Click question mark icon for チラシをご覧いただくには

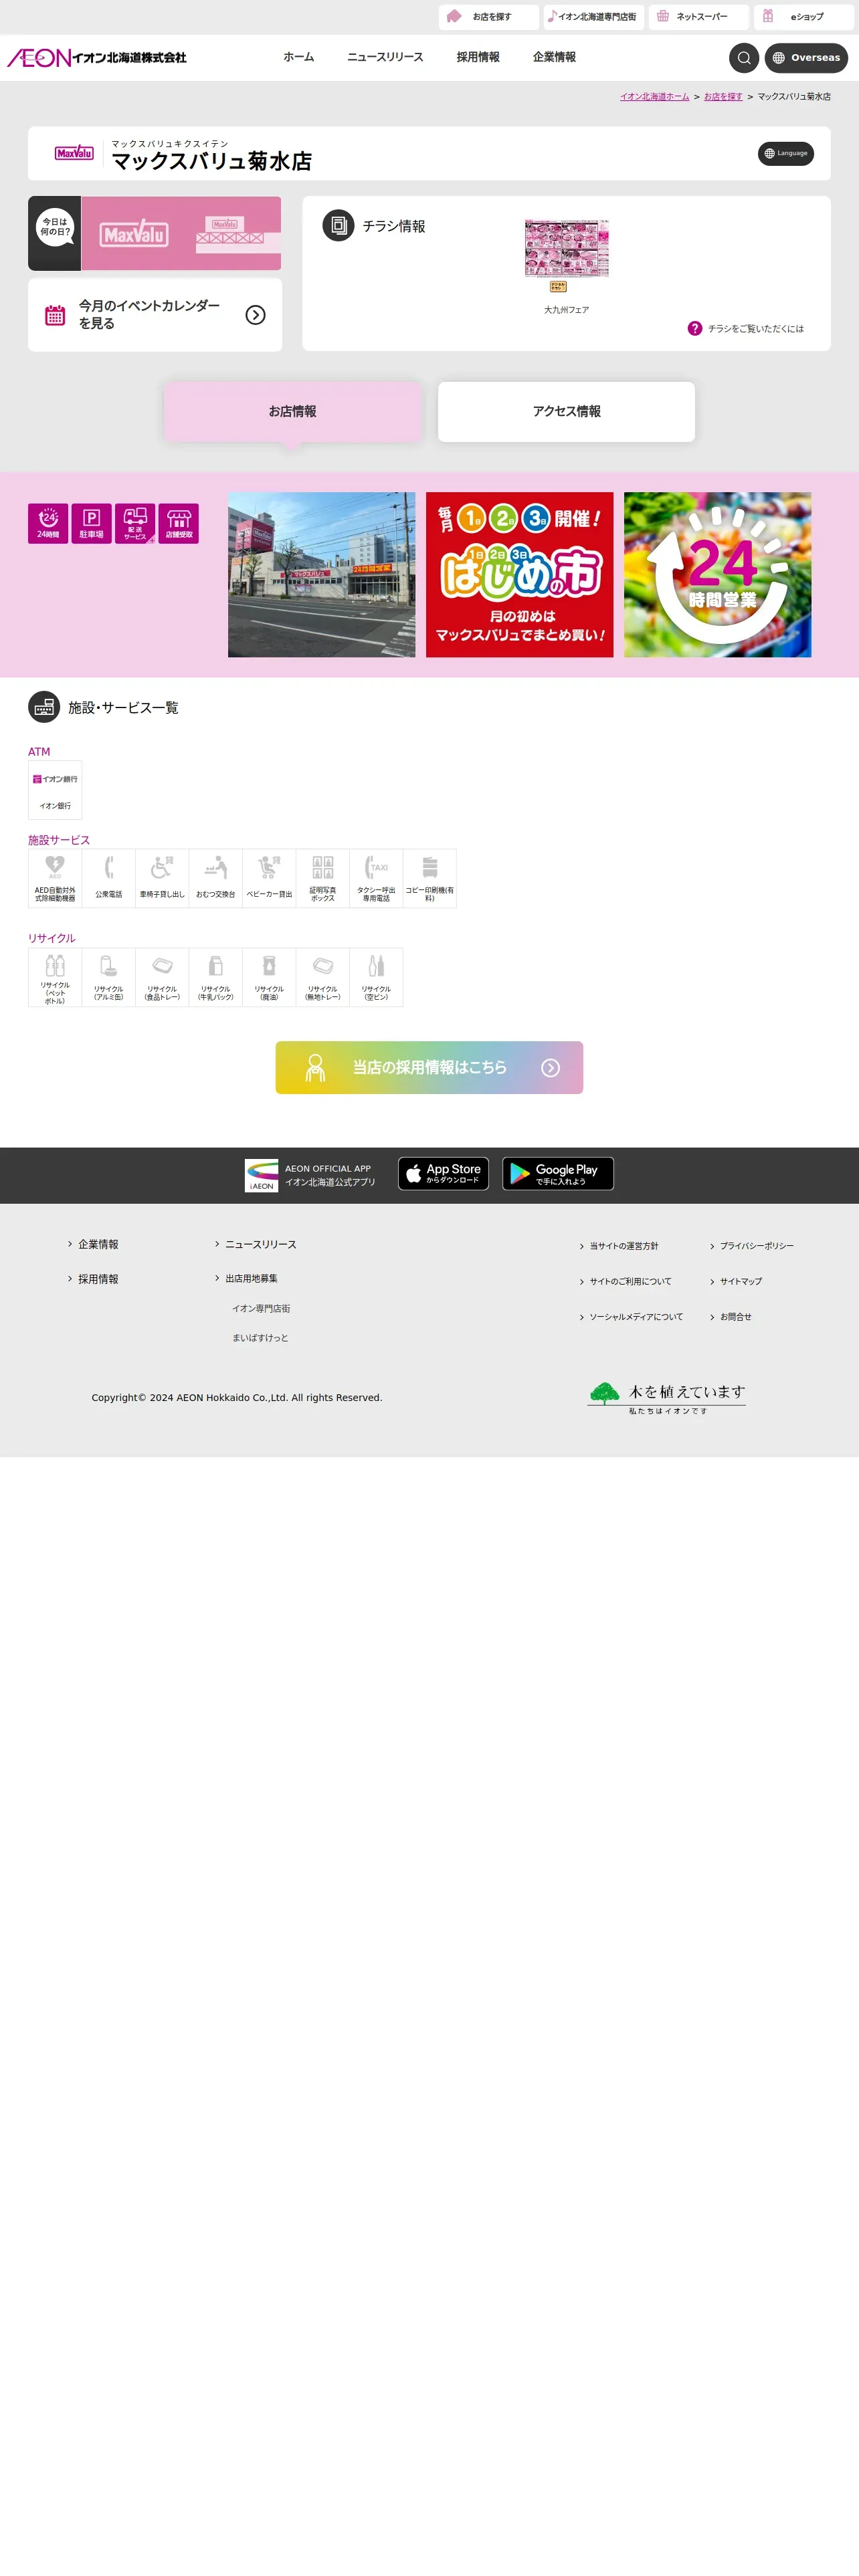coord(694,328)
